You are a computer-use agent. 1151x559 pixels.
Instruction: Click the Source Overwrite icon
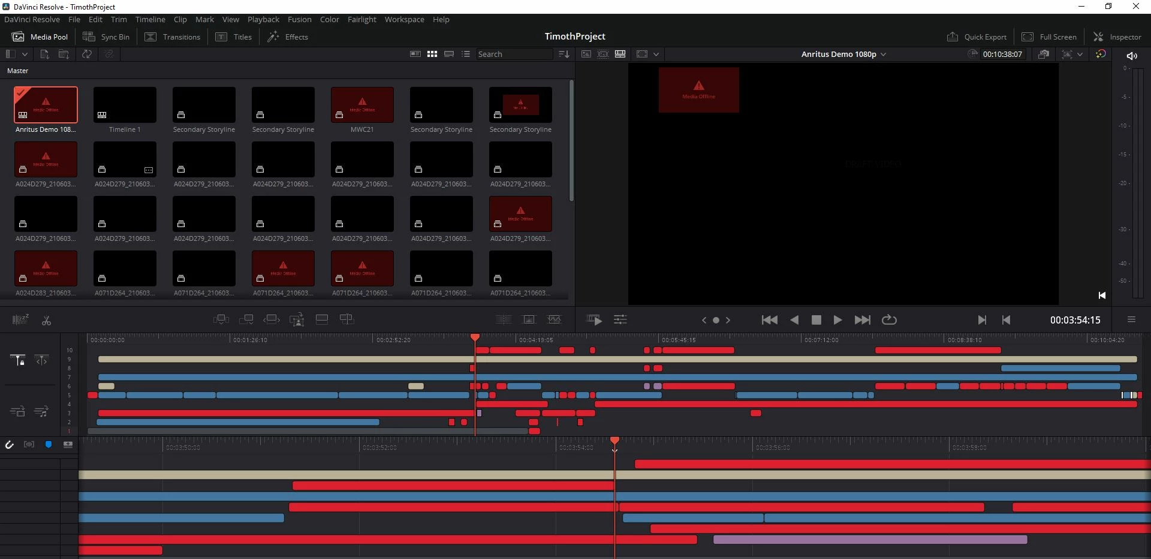point(346,319)
